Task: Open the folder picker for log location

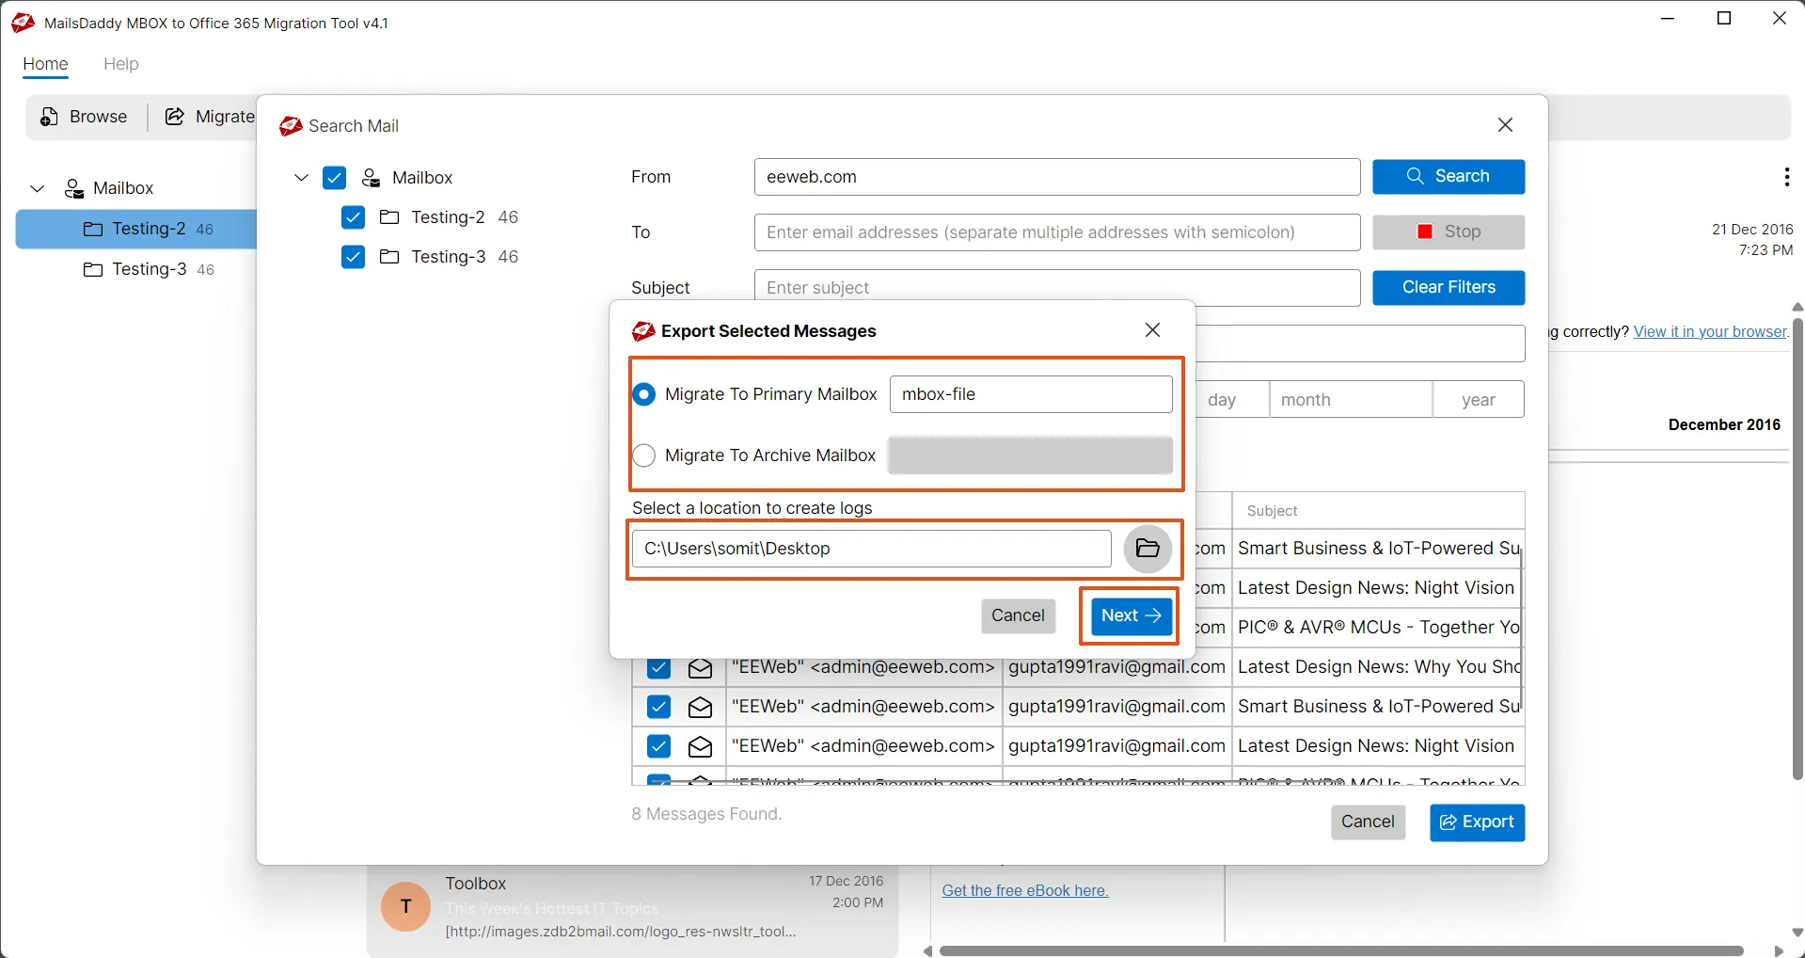Action: coord(1147,549)
